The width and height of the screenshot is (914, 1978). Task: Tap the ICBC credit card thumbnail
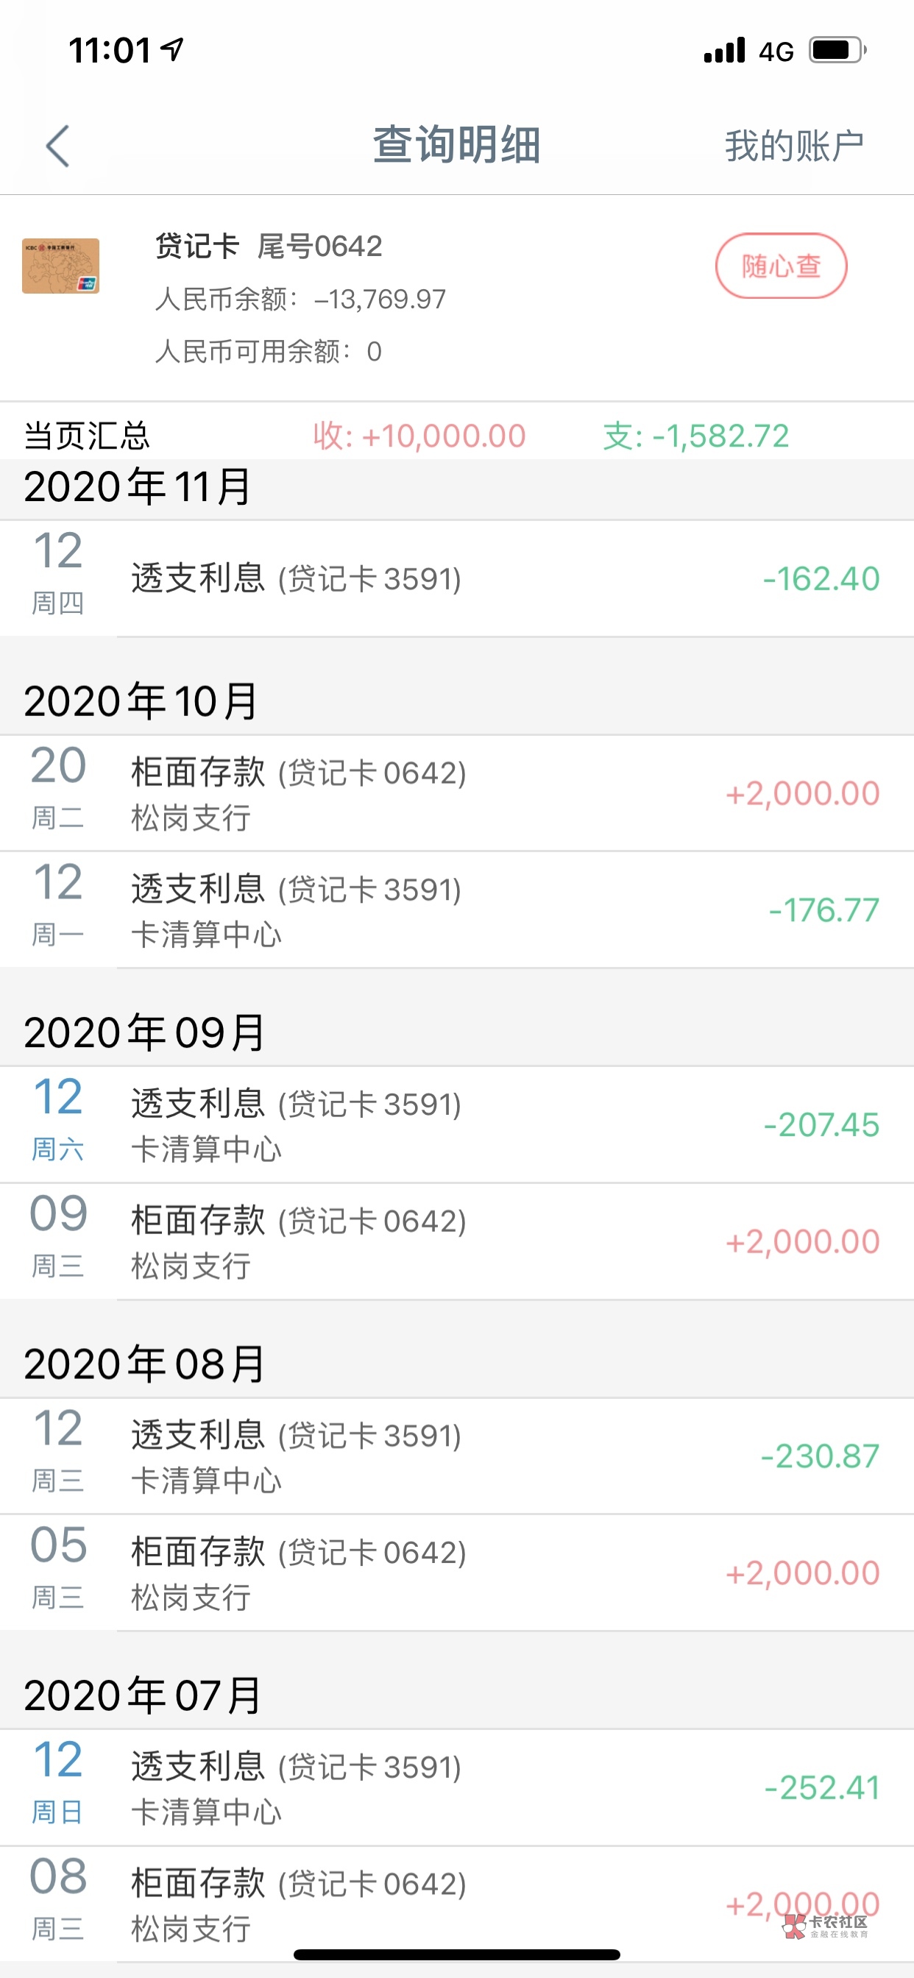click(x=60, y=266)
